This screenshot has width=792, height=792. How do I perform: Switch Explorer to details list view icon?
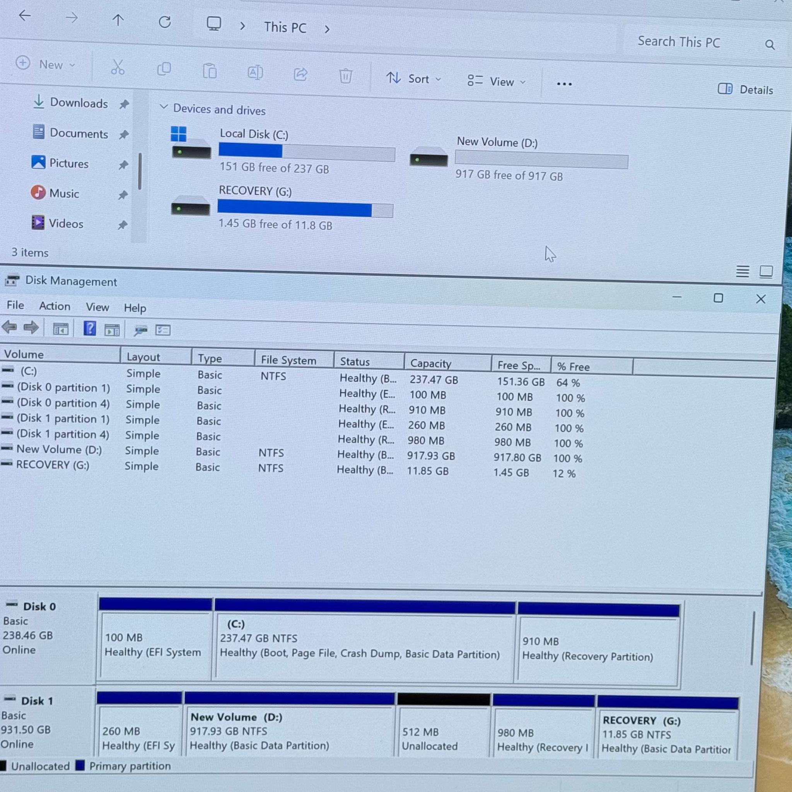[x=742, y=271]
